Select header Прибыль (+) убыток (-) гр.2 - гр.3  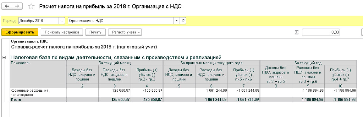(147, 74)
